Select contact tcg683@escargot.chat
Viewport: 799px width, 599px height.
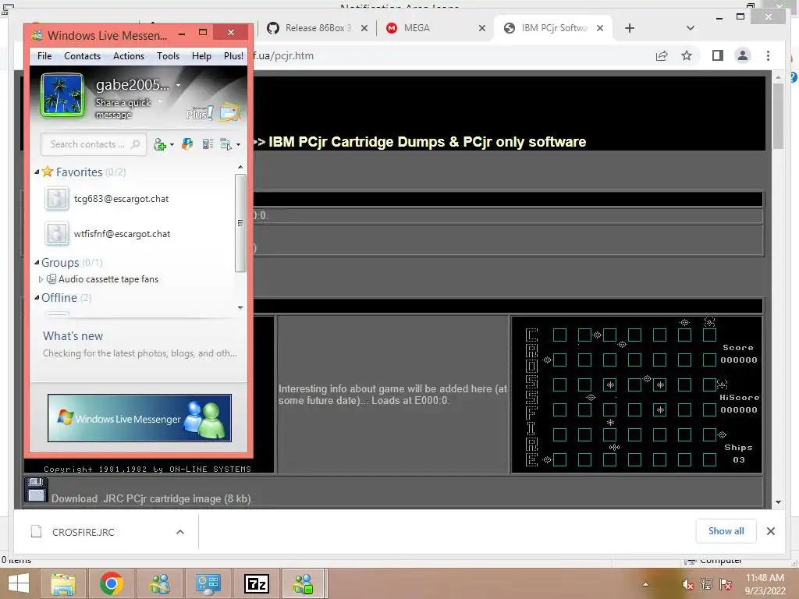coord(121,199)
